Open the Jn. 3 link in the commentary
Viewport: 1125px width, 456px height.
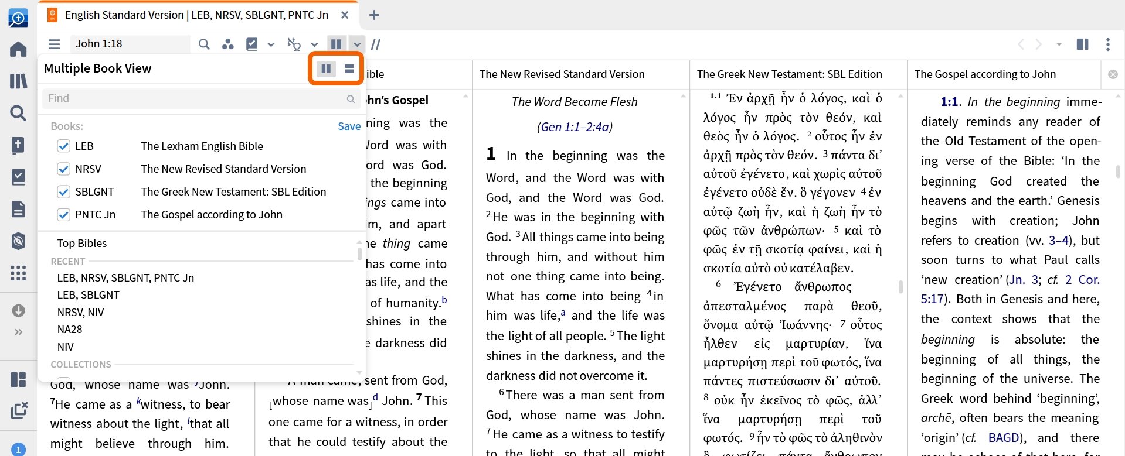pos(1023,280)
